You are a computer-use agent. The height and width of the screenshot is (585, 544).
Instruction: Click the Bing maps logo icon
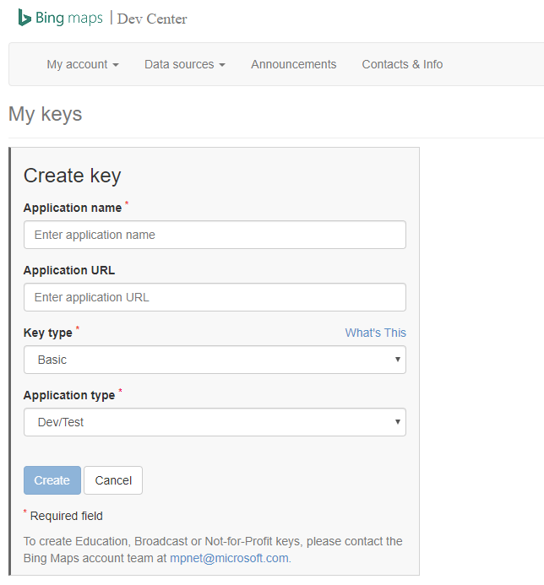tap(25, 18)
